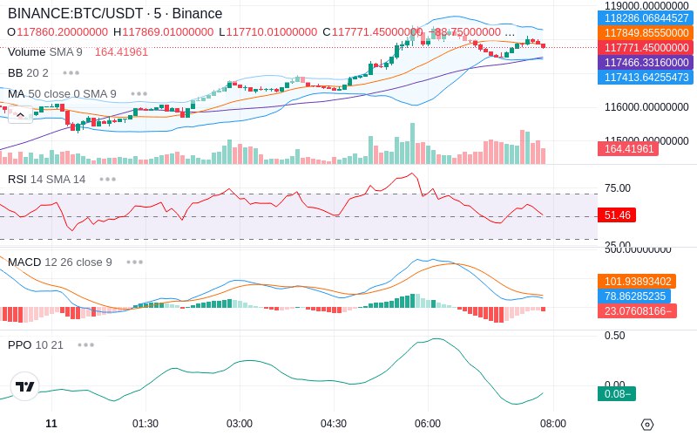Click the TradingView logo icon
Viewport: 697px width, 436px height.
pyautogui.click(x=25, y=386)
